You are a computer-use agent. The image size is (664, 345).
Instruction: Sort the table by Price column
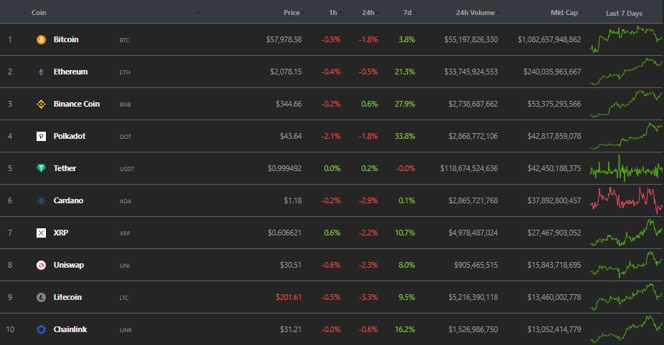point(291,13)
